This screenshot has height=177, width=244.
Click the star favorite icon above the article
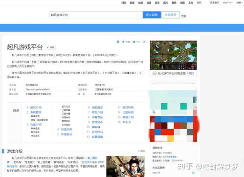click(x=123, y=42)
